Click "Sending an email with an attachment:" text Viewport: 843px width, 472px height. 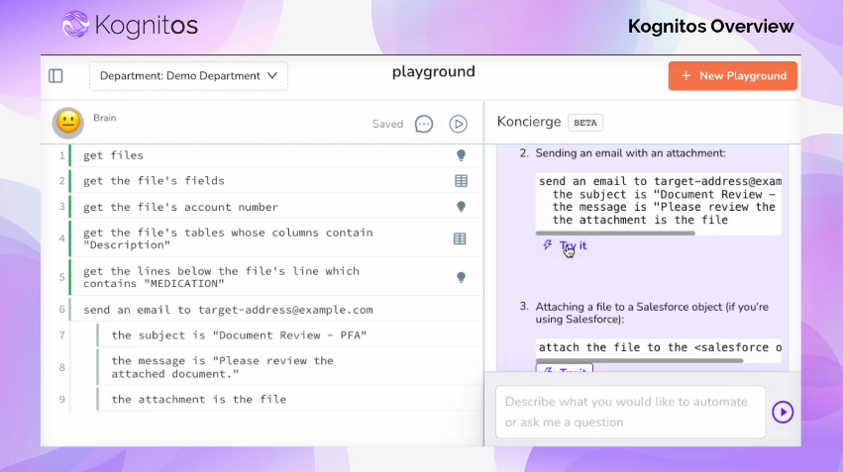click(x=630, y=153)
